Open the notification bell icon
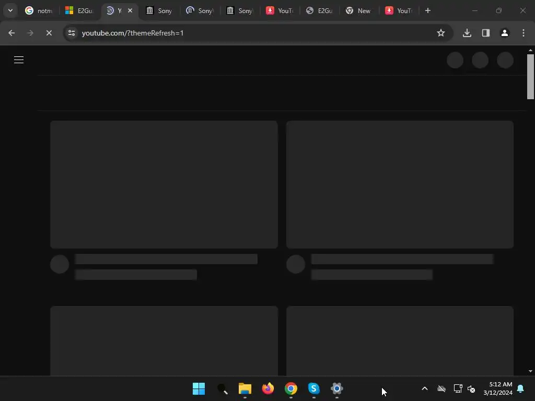The height and width of the screenshot is (401, 535). 521,388
